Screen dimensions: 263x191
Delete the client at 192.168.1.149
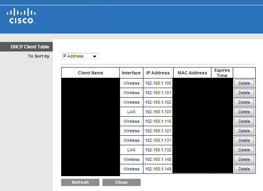point(244,169)
